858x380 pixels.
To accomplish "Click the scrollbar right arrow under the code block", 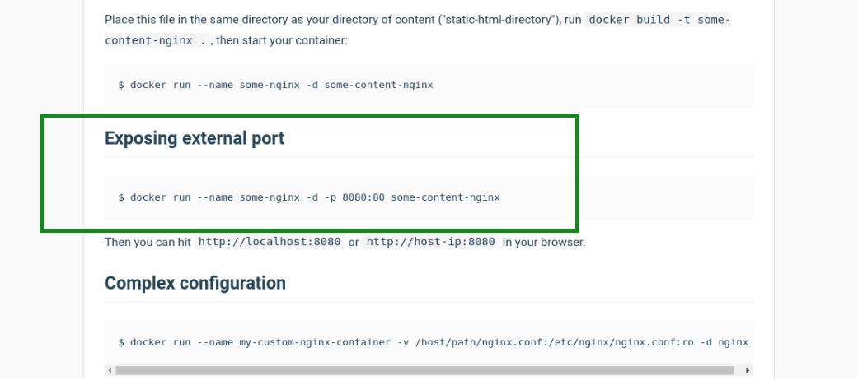I will click(x=748, y=371).
